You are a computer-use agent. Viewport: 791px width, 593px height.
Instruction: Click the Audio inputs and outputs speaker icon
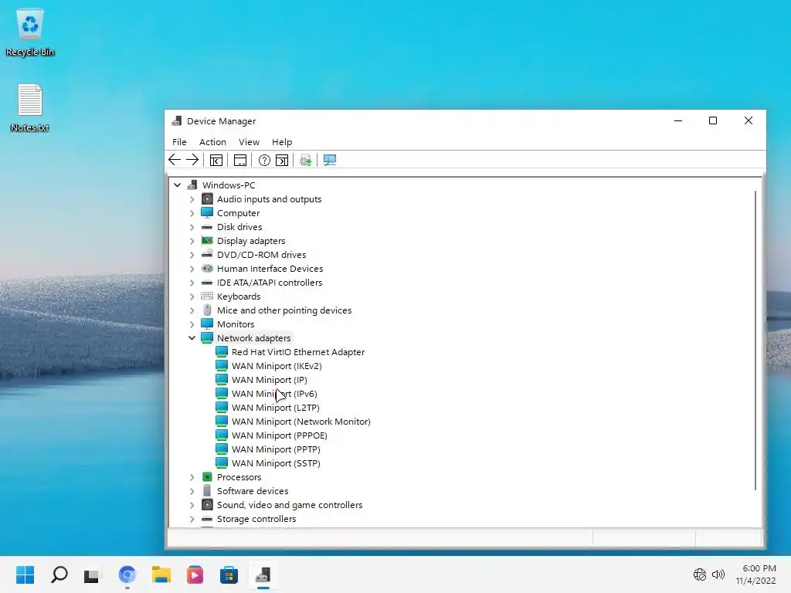pos(207,198)
